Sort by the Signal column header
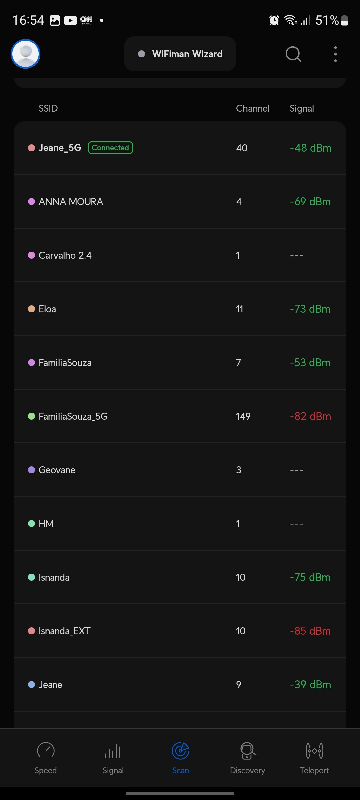The height and width of the screenshot is (800, 360). pyautogui.click(x=302, y=108)
